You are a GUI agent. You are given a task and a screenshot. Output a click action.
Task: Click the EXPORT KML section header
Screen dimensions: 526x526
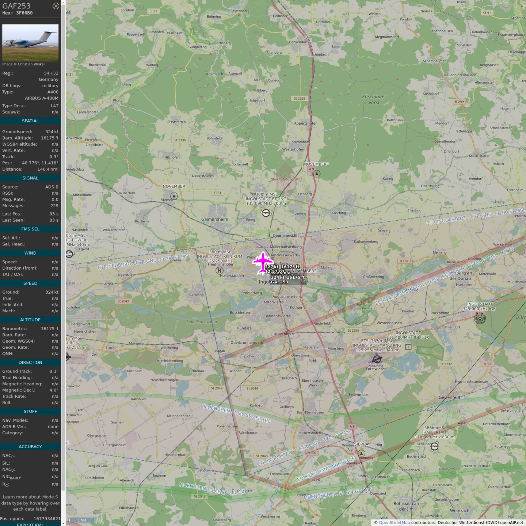[x=30, y=524]
